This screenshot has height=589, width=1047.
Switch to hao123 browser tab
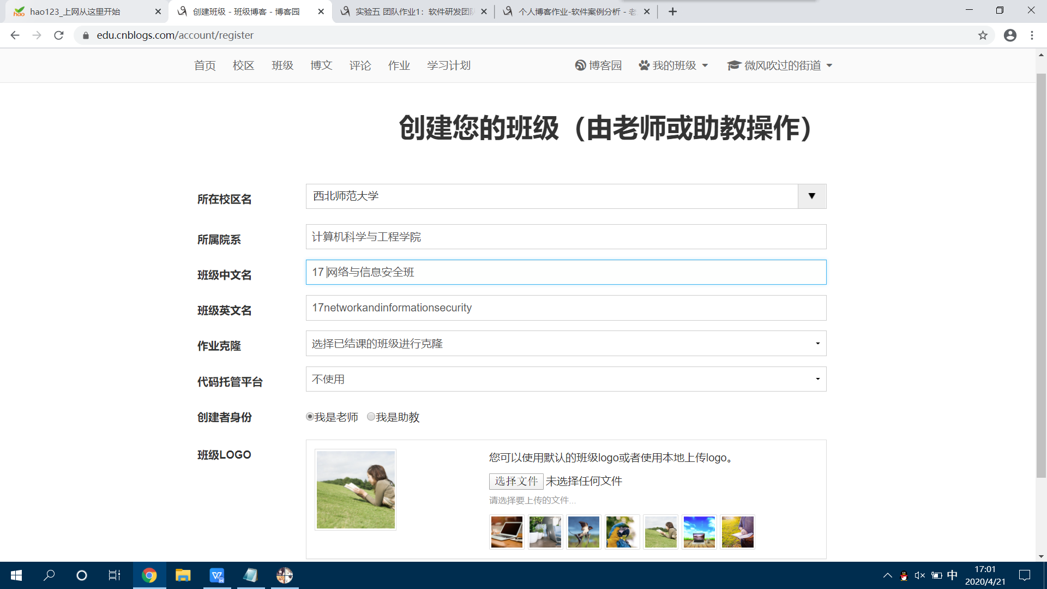(x=82, y=11)
